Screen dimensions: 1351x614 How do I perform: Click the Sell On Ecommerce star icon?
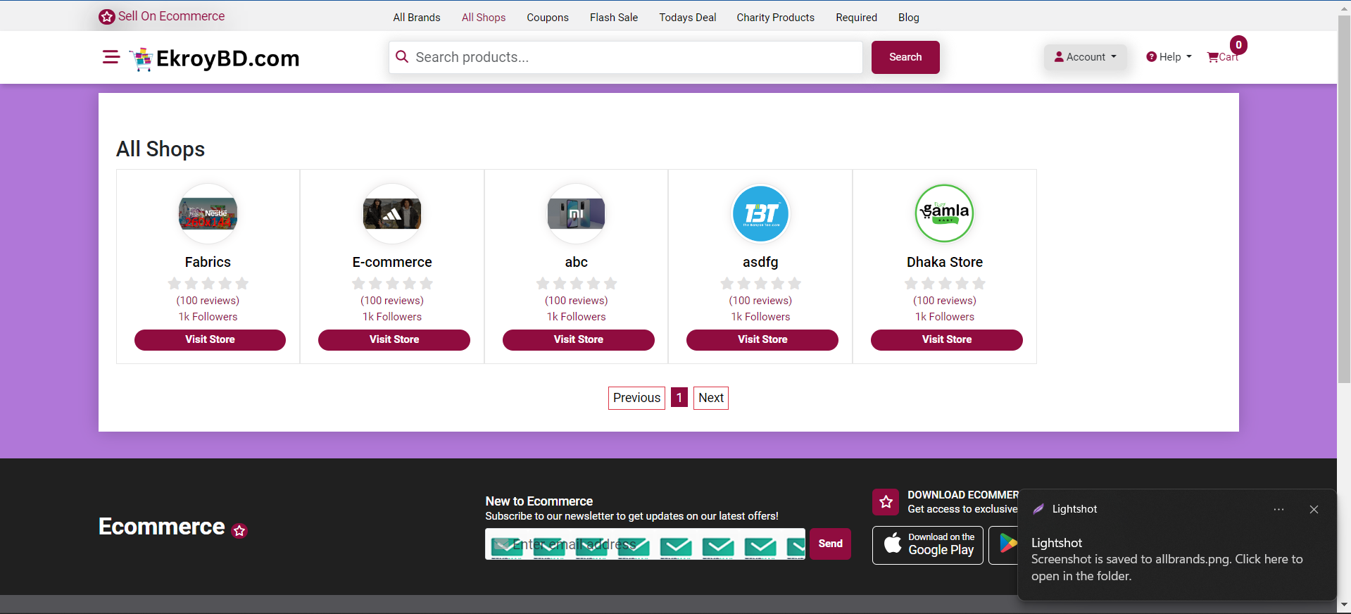click(x=107, y=17)
